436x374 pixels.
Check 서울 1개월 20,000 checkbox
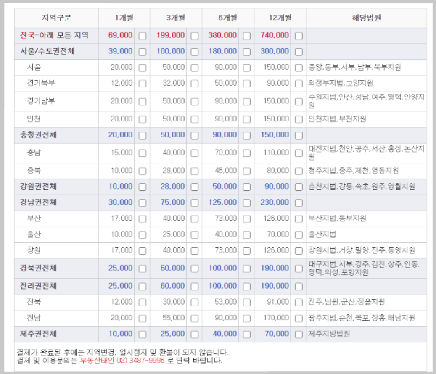coord(143,68)
